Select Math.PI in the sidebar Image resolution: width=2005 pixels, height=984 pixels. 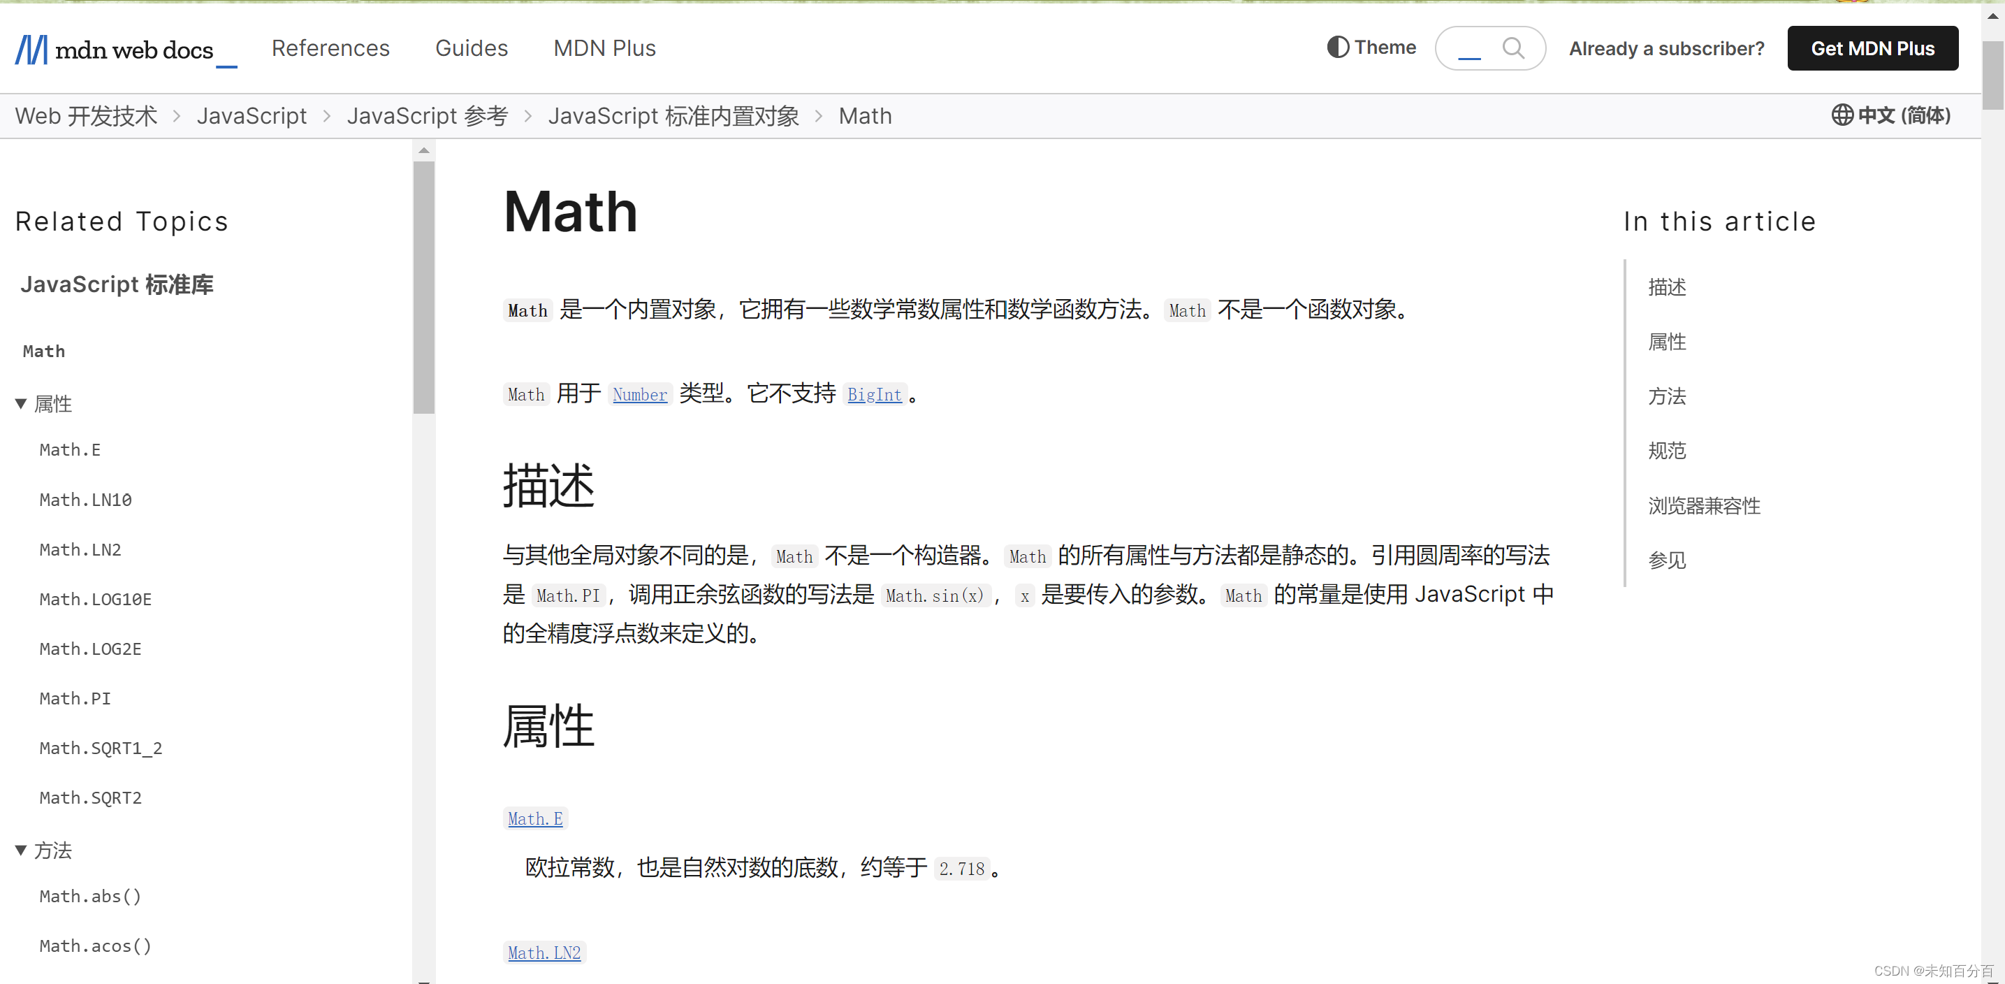[74, 698]
